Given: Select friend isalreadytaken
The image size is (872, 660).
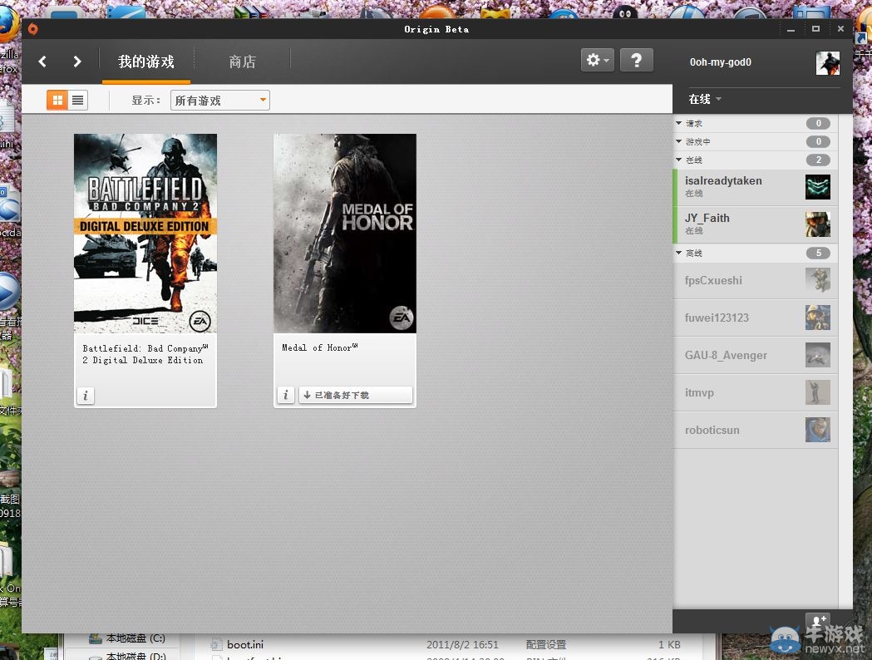Looking at the screenshot, I should (756, 187).
